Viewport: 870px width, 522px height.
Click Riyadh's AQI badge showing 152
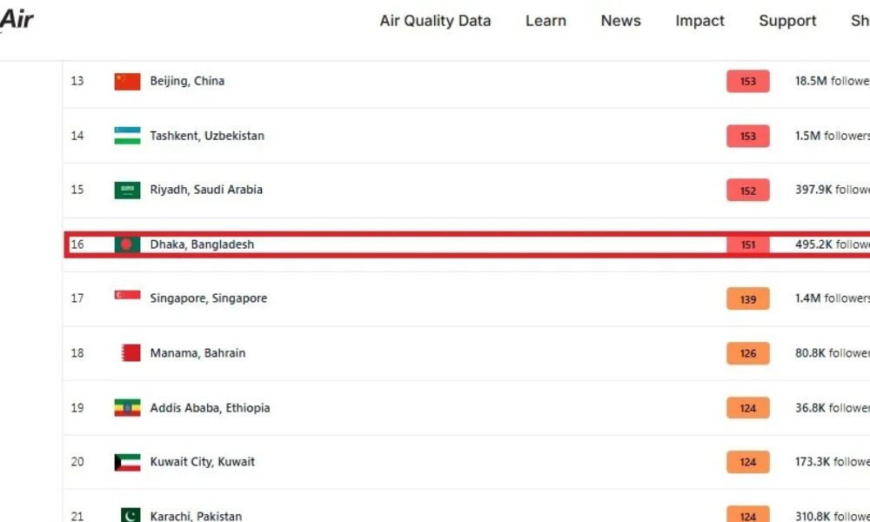(x=748, y=191)
